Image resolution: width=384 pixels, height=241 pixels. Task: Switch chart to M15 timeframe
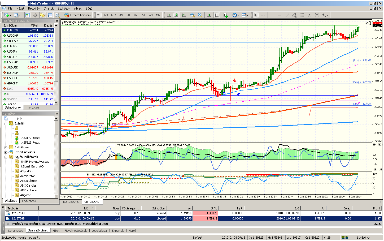(x=114, y=15)
